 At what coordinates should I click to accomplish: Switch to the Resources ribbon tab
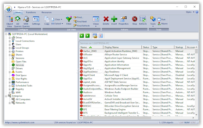(47, 12)
